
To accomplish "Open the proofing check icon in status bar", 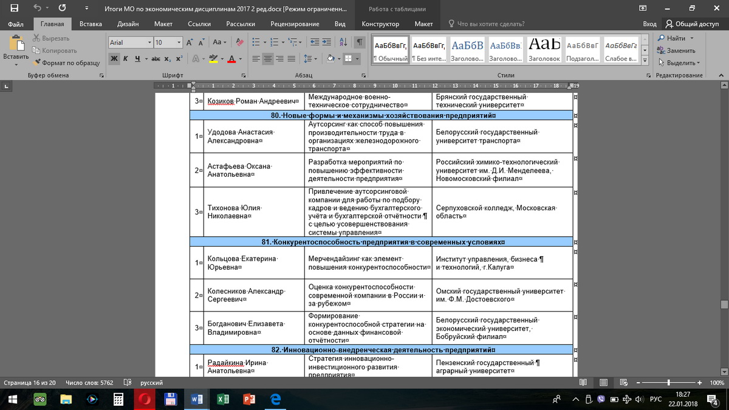I will tap(127, 383).
